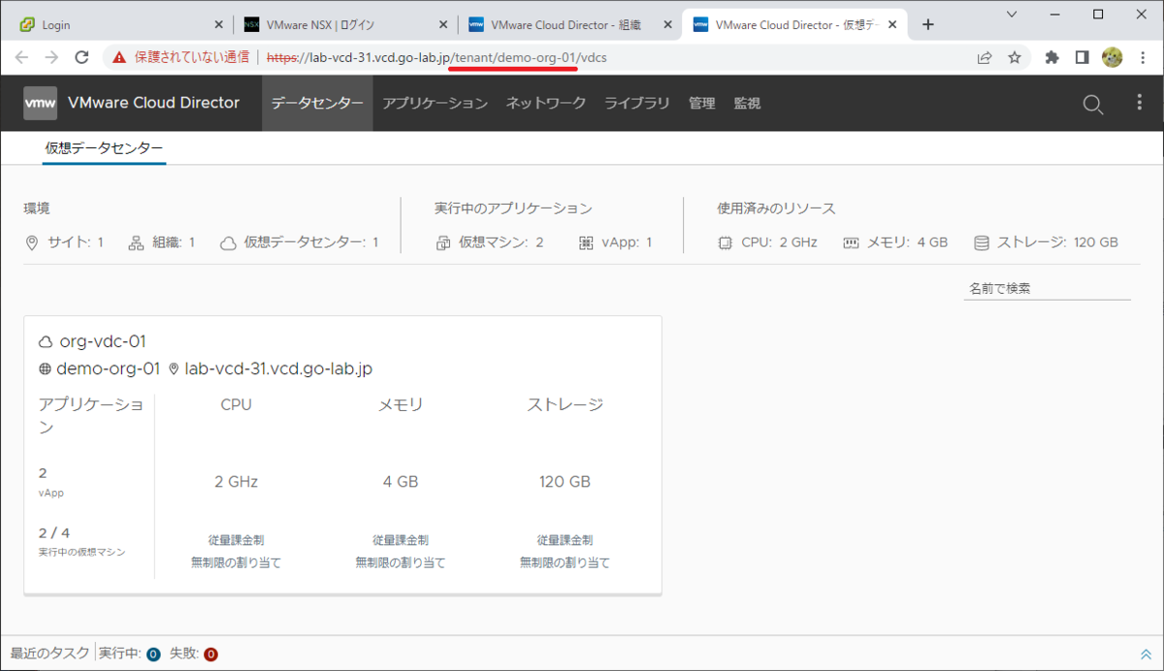Click the browser back arrow
Screen dimensions: 1164x671
(21, 58)
